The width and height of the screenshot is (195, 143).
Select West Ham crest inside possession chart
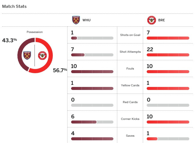point(27,55)
